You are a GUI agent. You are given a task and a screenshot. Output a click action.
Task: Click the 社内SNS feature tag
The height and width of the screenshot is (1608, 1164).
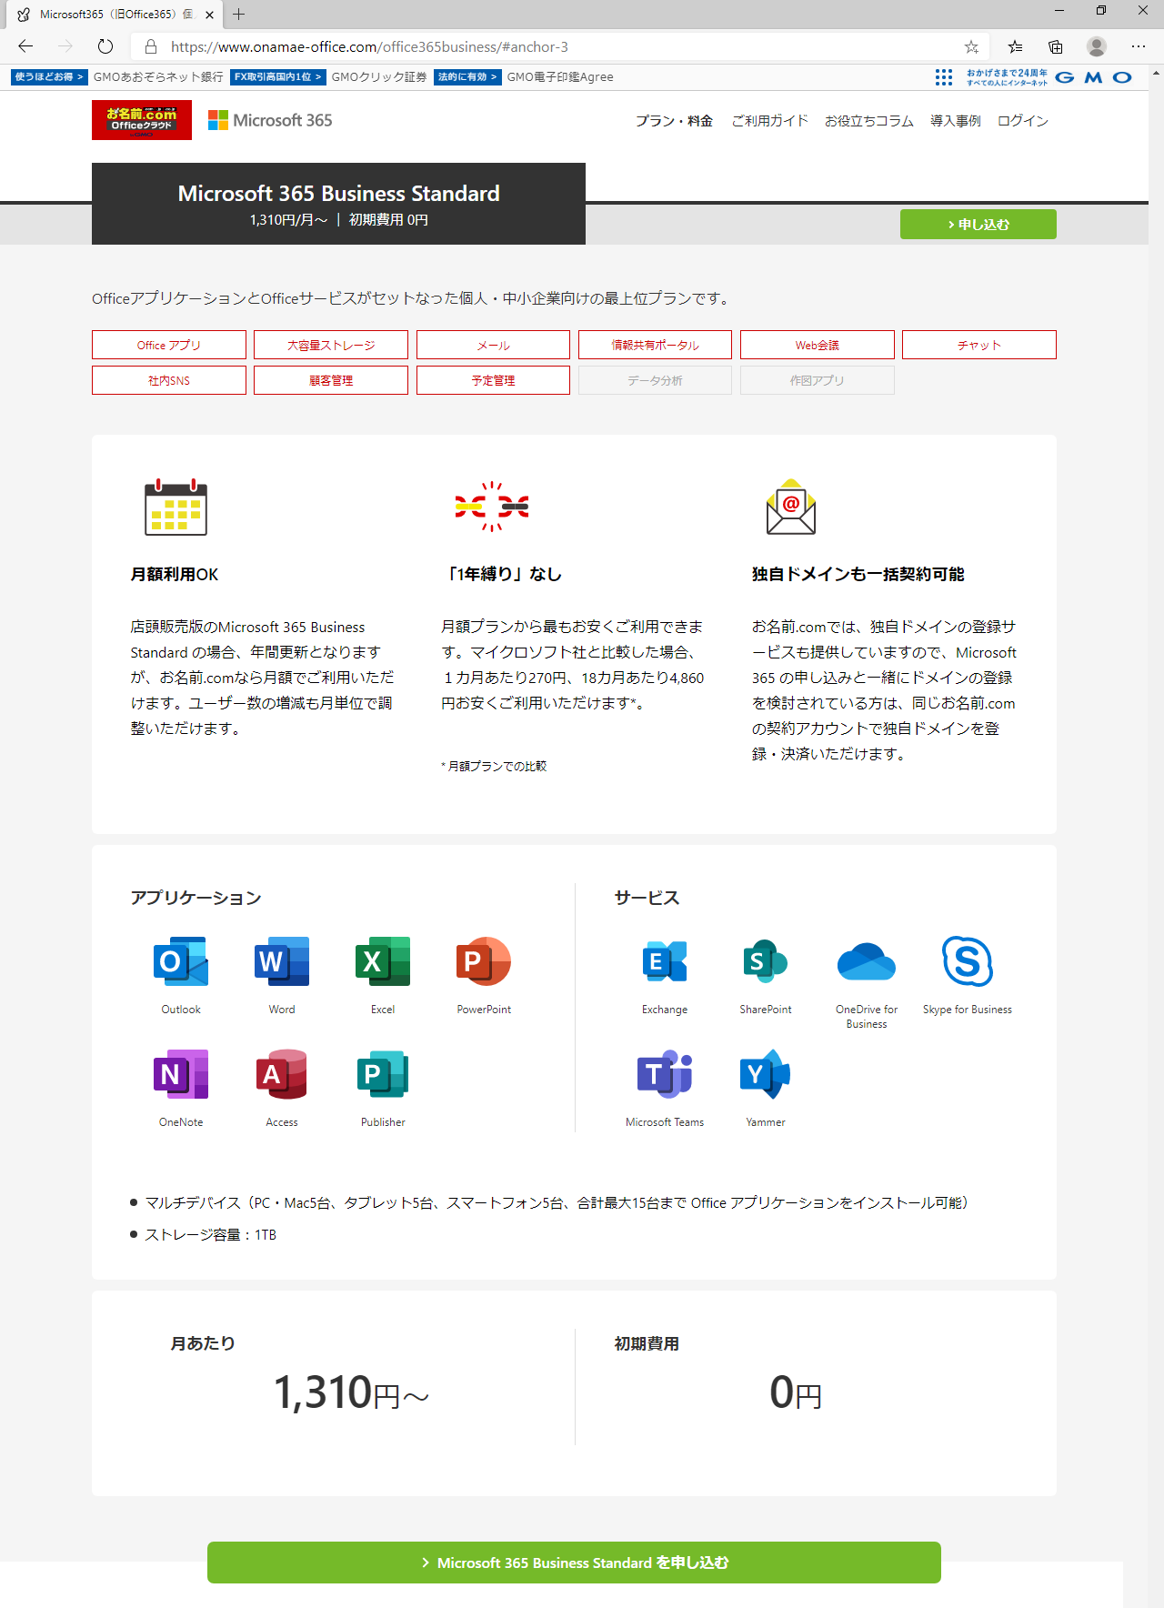point(169,380)
